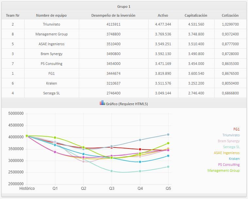
Task: Sort by Desempeño de la inversión column
Action: pyautogui.click(x=113, y=15)
